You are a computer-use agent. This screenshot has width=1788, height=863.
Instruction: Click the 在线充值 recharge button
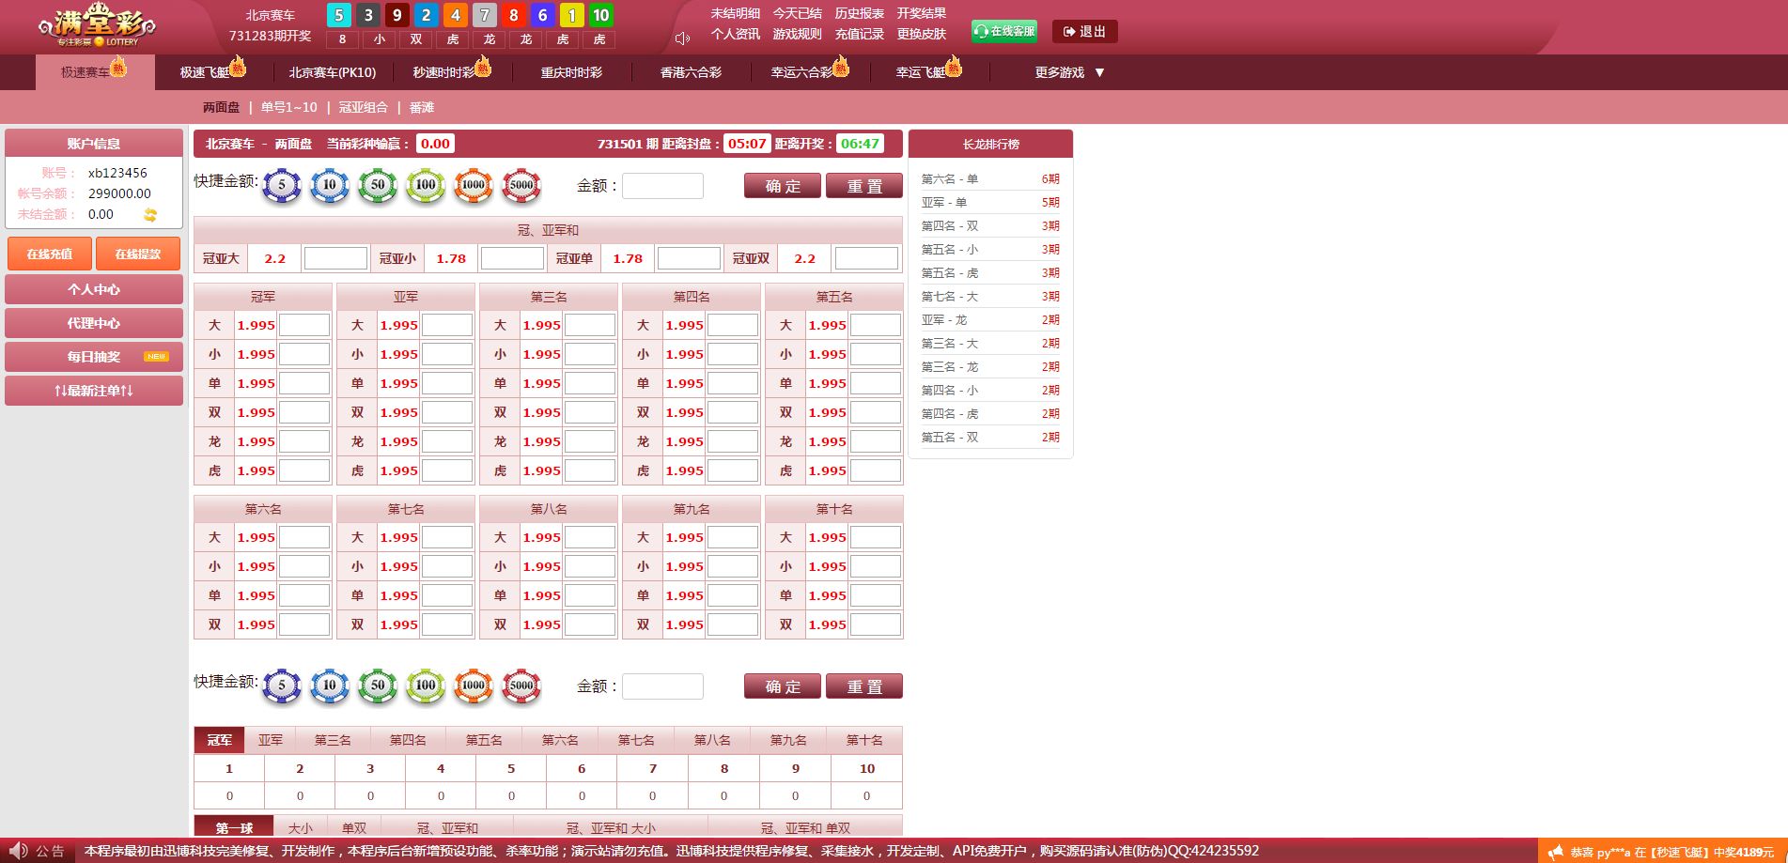(x=50, y=254)
